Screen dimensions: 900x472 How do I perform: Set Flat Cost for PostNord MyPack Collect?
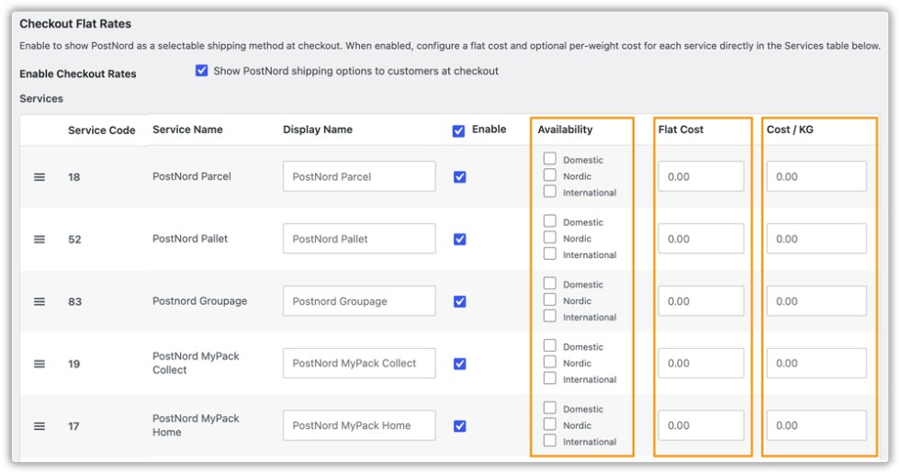tap(701, 363)
